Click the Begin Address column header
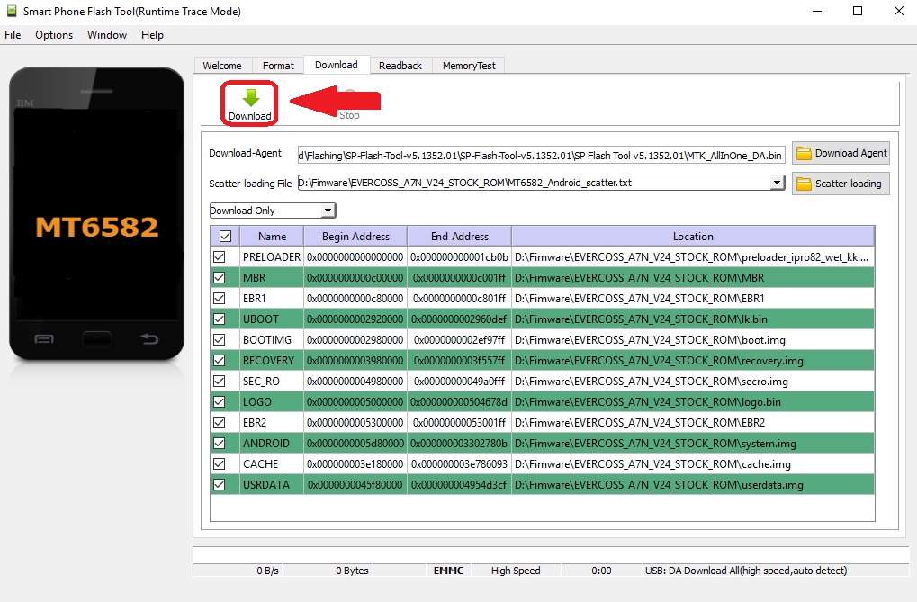 click(x=355, y=237)
